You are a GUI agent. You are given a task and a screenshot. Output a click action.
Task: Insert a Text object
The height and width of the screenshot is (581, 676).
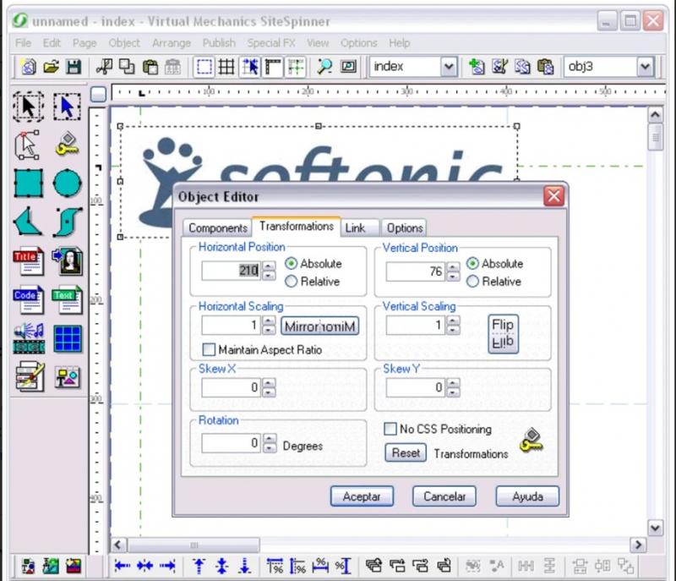[x=68, y=299]
